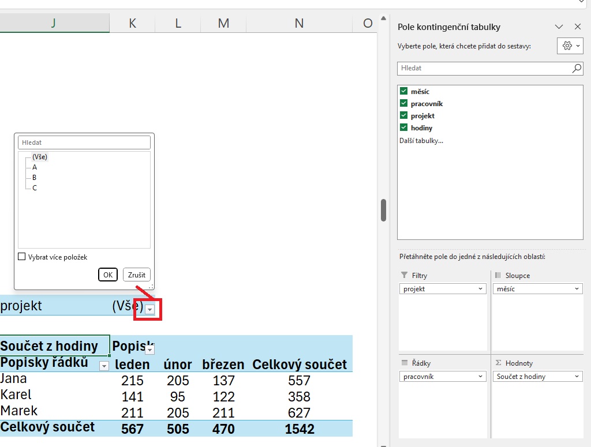The image size is (591, 447).
Task: Choose (Vše) in the filter list
Action: click(40, 157)
